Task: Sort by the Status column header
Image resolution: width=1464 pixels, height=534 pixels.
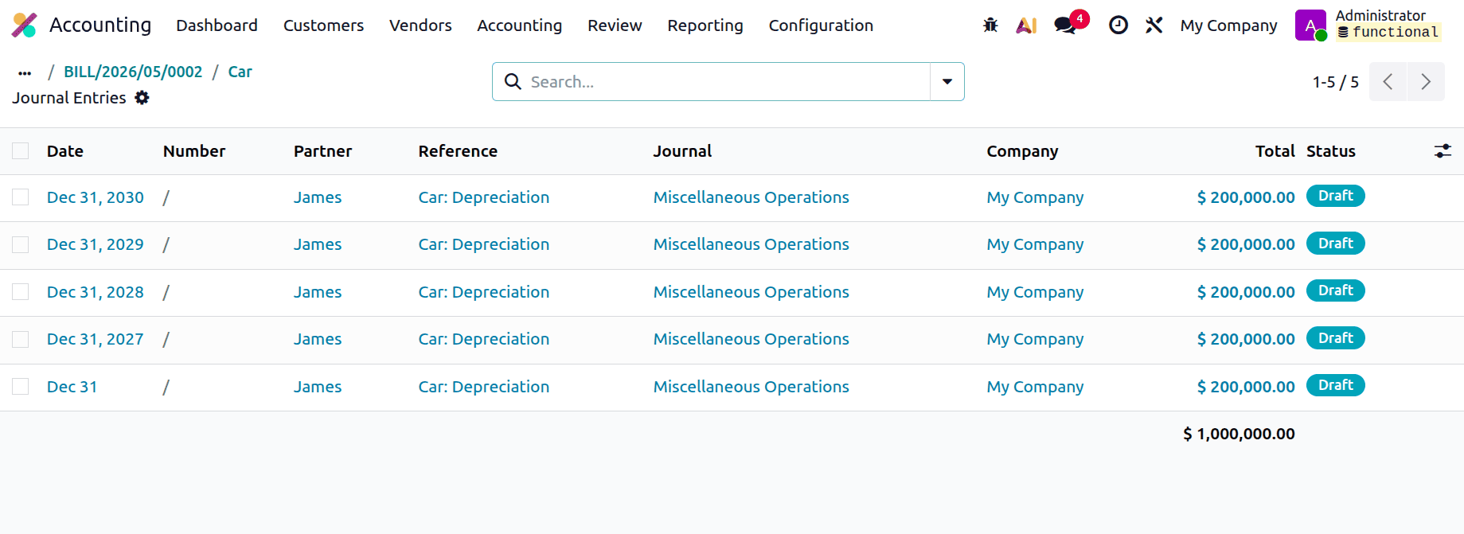Action: point(1330,151)
